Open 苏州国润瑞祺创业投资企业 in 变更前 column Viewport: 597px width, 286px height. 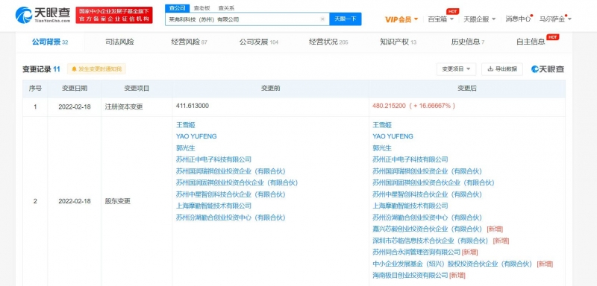[x=231, y=171]
